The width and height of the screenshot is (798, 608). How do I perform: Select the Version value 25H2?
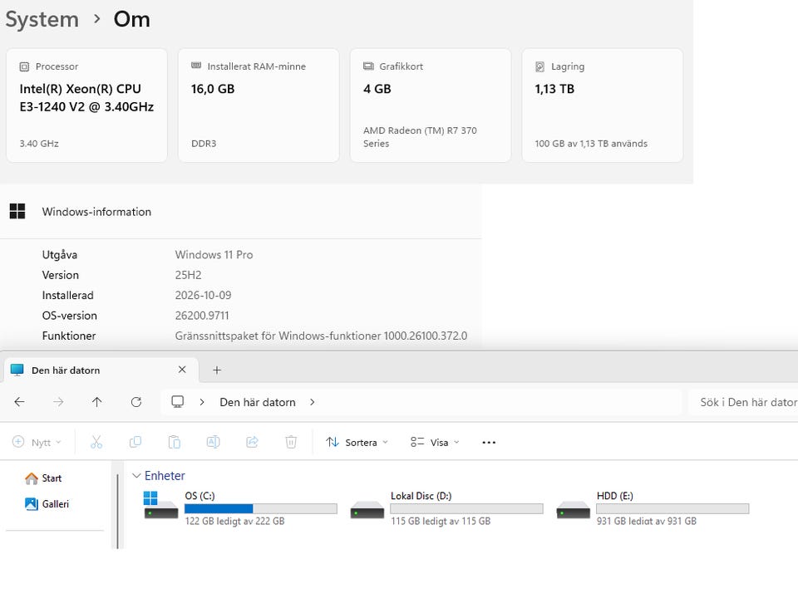[189, 275]
